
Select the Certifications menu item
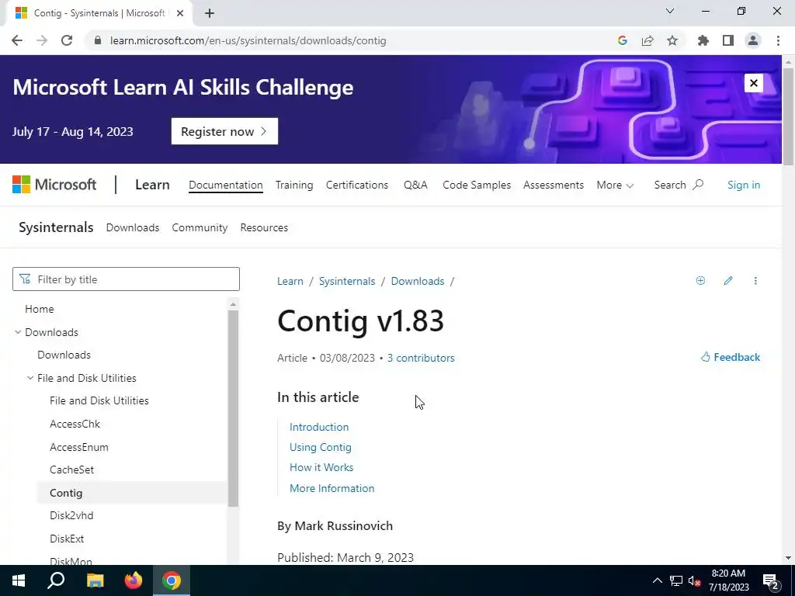357,185
